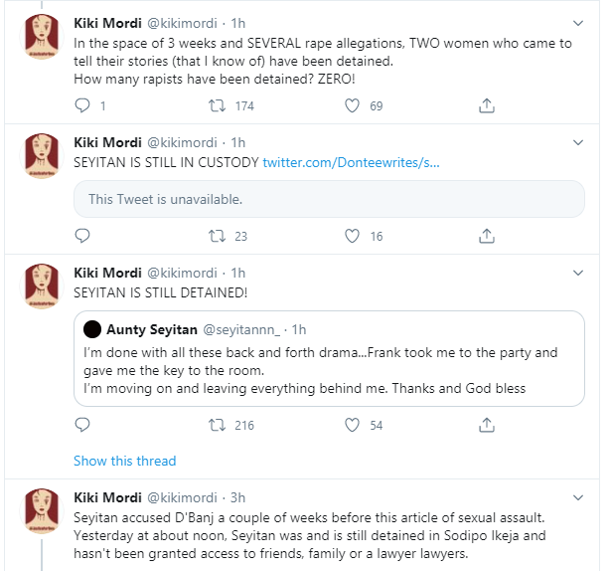Expand options chevron on 'STILL IN CUSTODY' tweet

[580, 142]
